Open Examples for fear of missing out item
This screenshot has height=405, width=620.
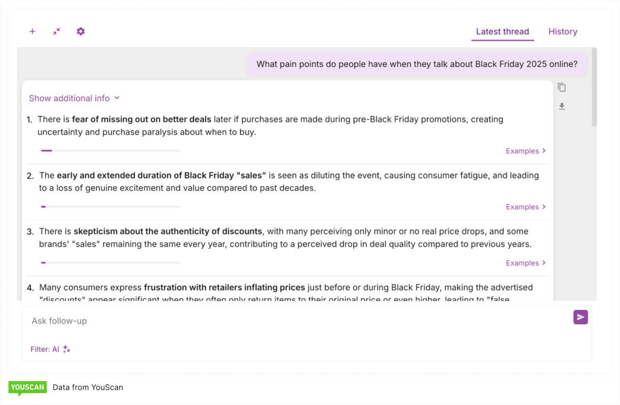(x=526, y=151)
